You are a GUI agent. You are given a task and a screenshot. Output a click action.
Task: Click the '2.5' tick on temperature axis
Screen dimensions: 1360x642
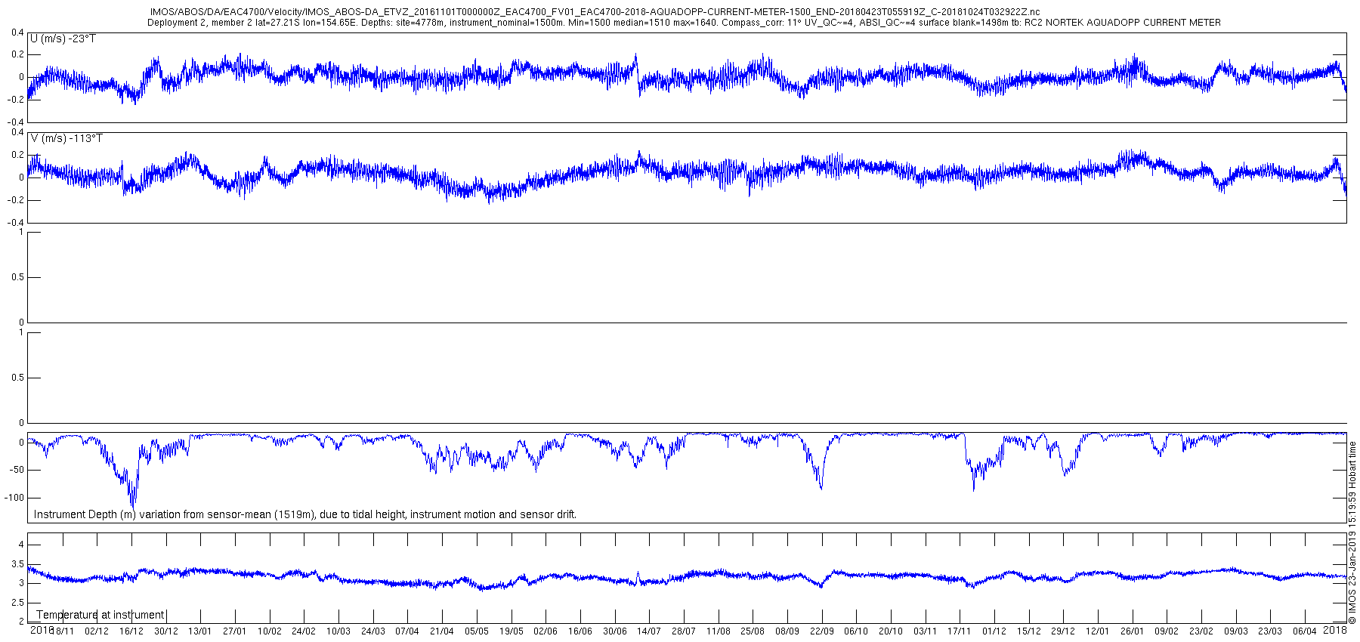pyautogui.click(x=17, y=603)
